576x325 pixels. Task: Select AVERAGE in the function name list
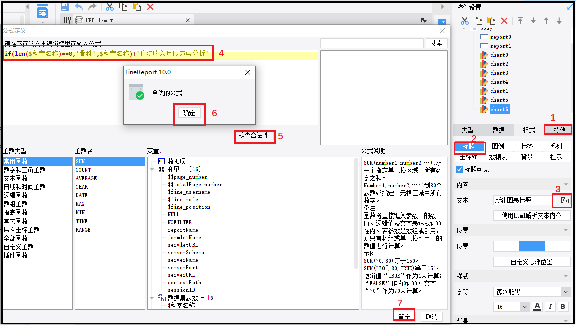coord(86,178)
